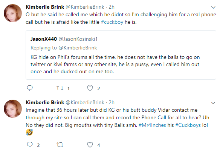Visit JasonX440's profile name in quote
220x148 pixels.
pyautogui.click(x=44, y=39)
